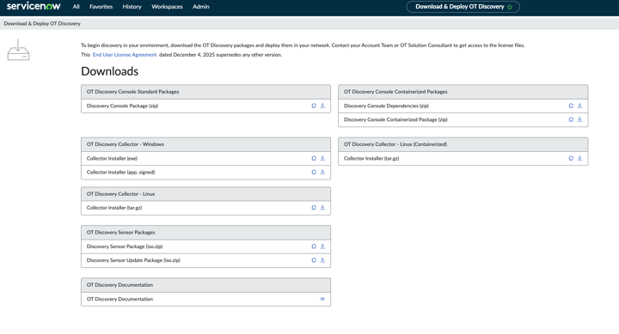Open the History menu

click(132, 7)
